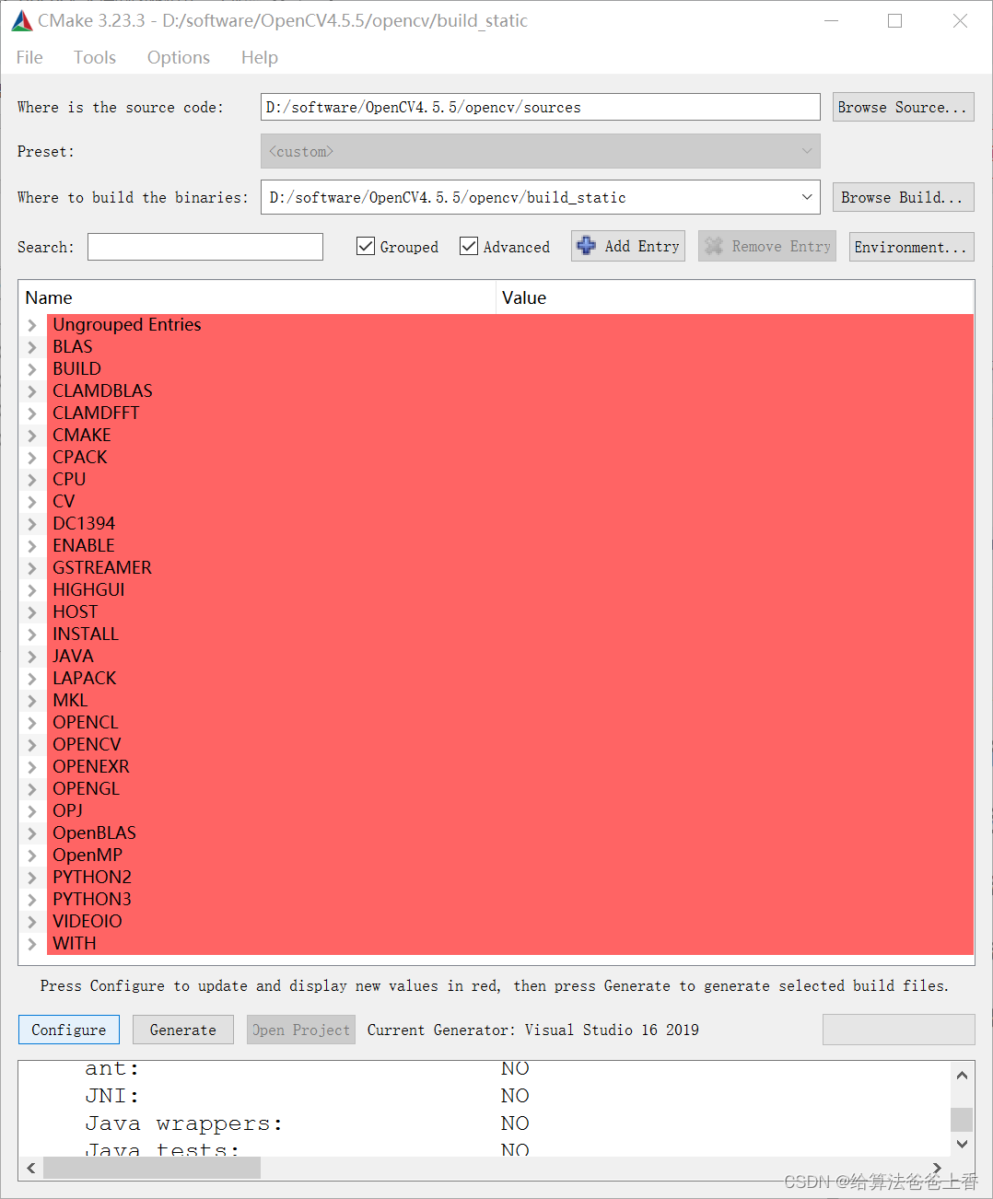Click the output log vertical scrollbar thumb
Image resolution: width=993 pixels, height=1199 pixels.
point(962,1119)
